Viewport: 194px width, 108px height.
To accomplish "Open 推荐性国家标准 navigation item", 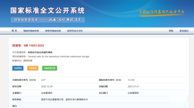I will (53, 31).
